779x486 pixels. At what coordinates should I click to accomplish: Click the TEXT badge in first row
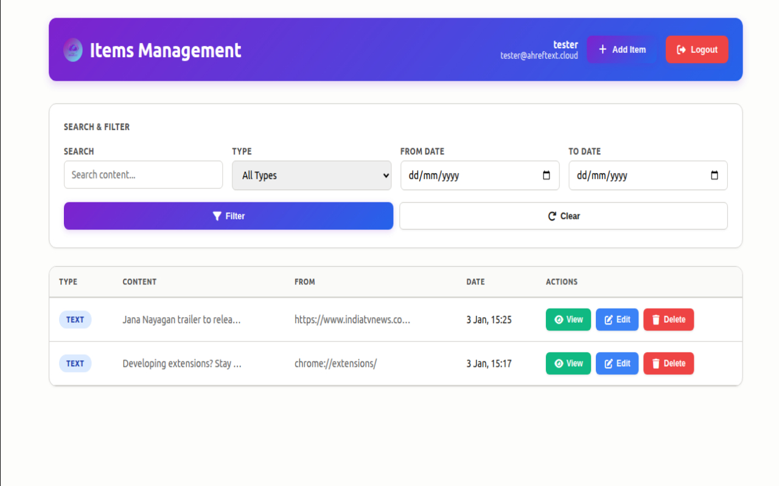click(x=75, y=320)
